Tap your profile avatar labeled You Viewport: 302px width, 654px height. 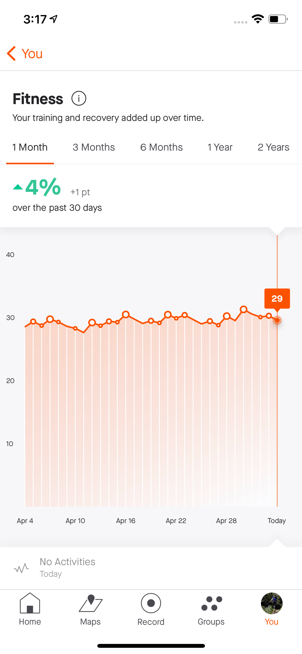coord(271,604)
